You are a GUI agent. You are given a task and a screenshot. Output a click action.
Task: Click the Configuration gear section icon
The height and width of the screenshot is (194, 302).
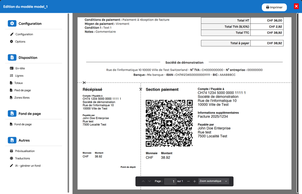[x=12, y=23]
